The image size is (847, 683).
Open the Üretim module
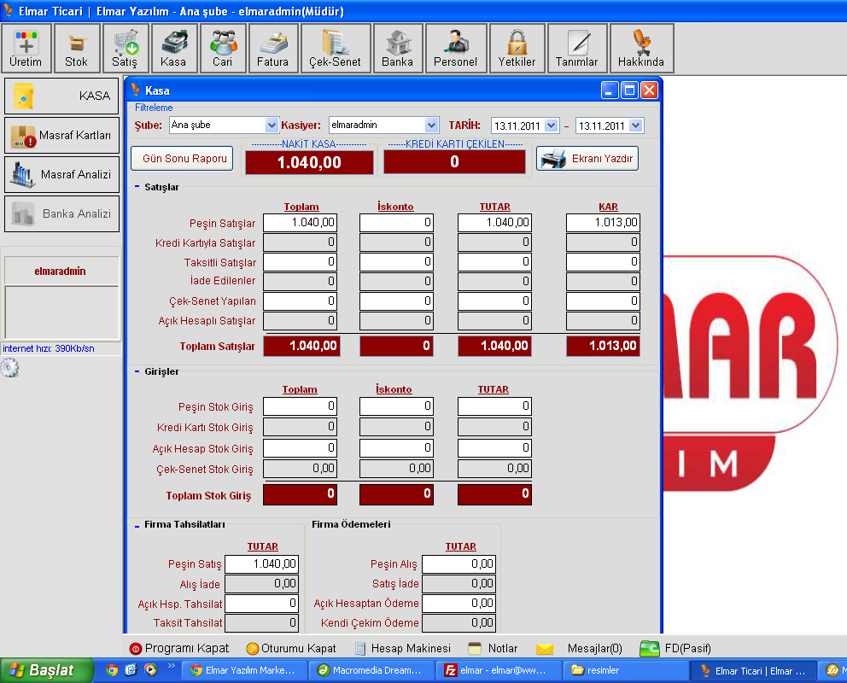point(26,48)
